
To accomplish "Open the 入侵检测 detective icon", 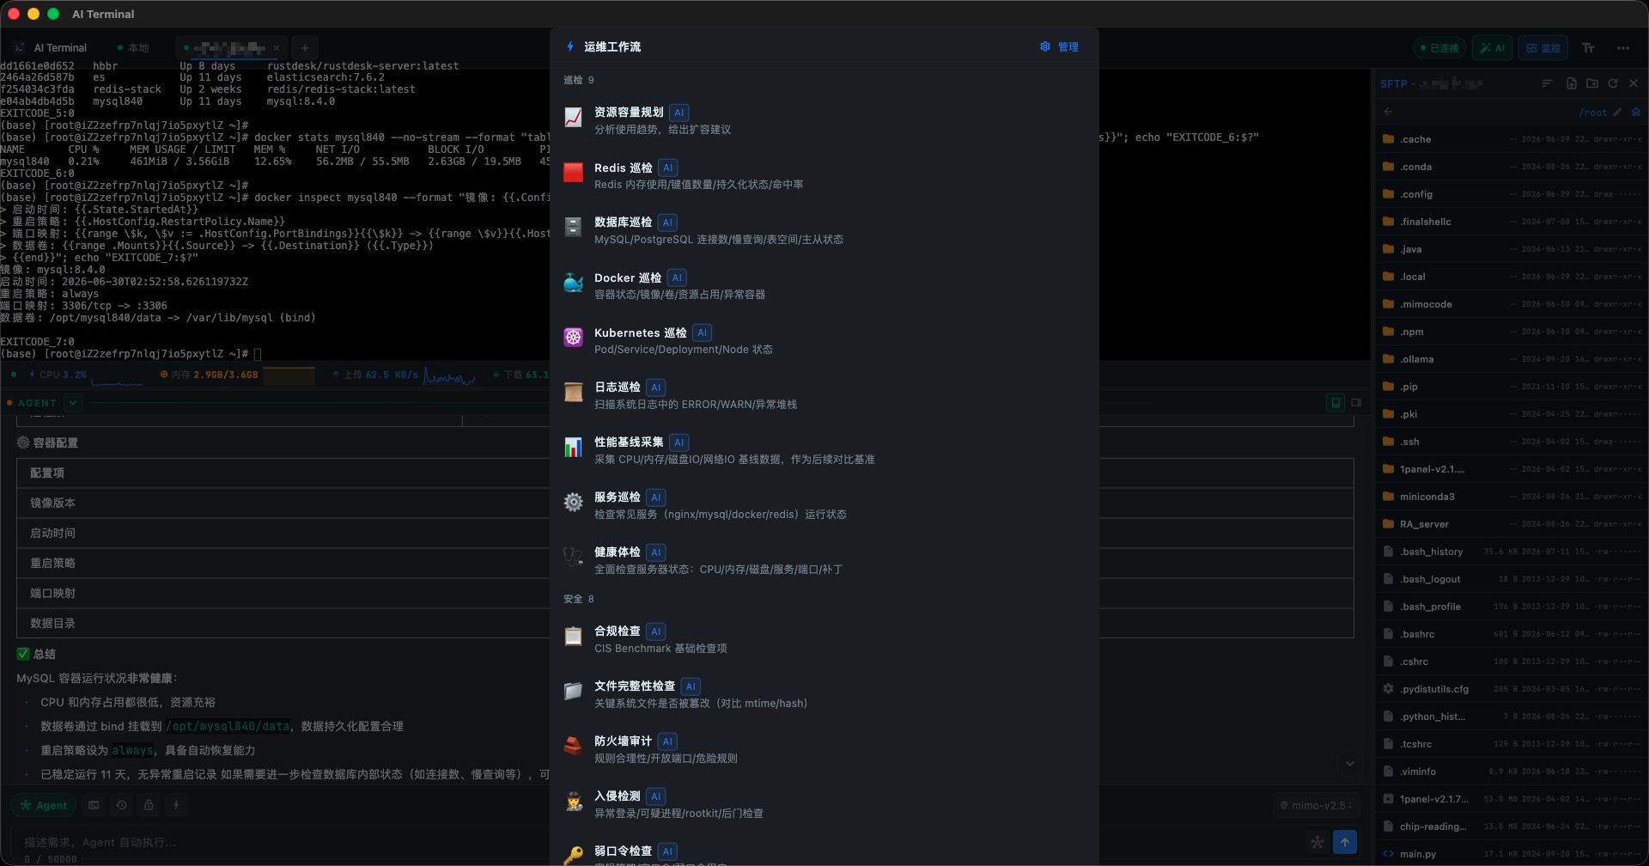I will coord(573,802).
